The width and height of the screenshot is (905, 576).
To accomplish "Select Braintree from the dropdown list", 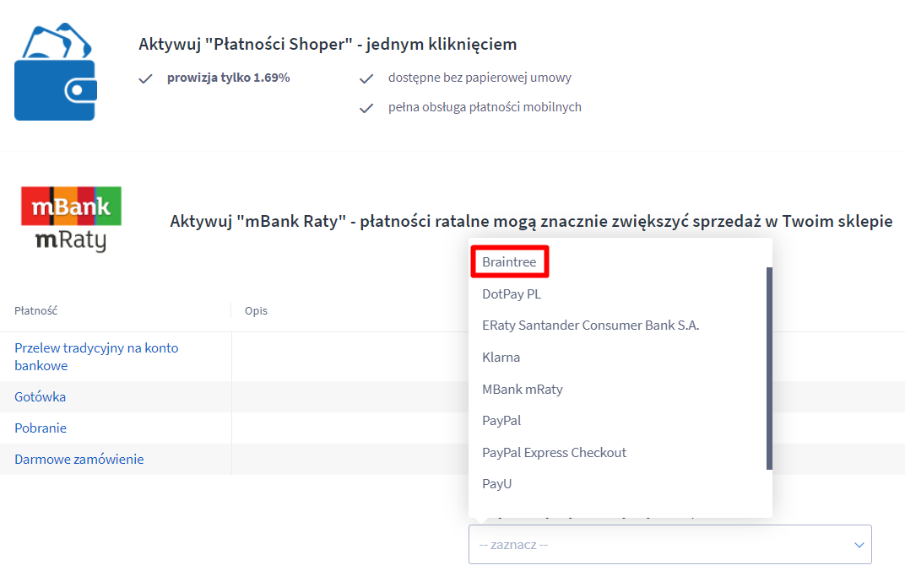I will click(x=509, y=261).
